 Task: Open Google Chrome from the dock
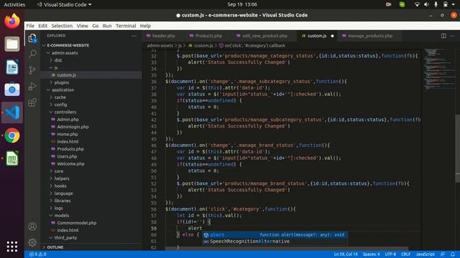[x=12, y=135]
